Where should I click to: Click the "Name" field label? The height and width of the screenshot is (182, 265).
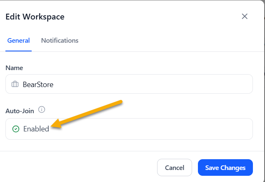pyautogui.click(x=14, y=68)
